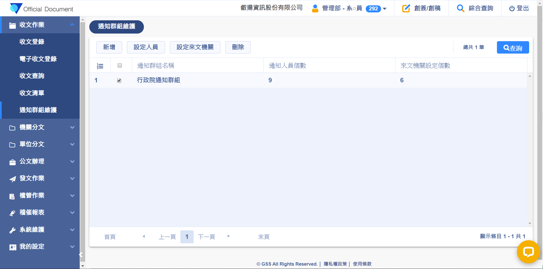Click the 綜合查詢 magnifier icon
The width and height of the screenshot is (543, 269).
point(460,8)
